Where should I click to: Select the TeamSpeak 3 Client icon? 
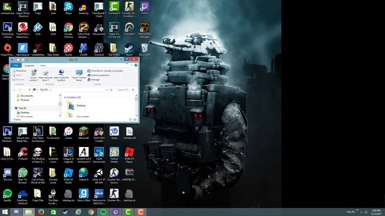[x=99, y=10]
